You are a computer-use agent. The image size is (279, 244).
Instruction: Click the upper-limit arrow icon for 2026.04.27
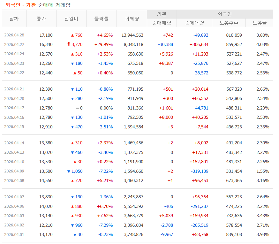coord(69,44)
